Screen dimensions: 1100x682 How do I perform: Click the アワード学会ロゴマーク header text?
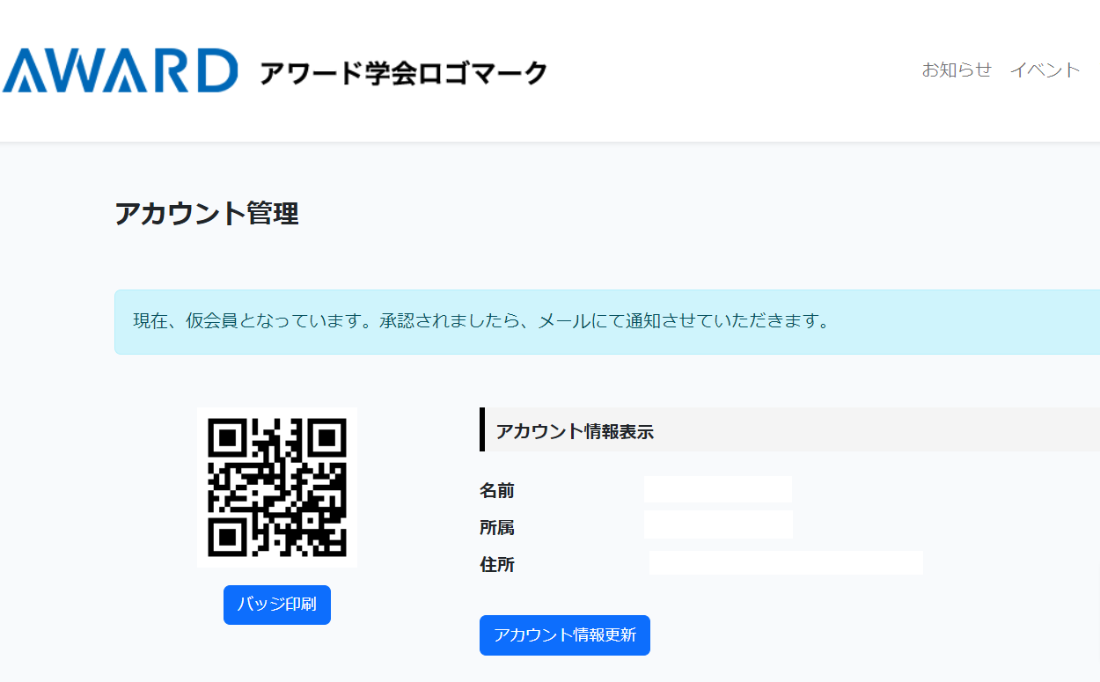tap(403, 73)
